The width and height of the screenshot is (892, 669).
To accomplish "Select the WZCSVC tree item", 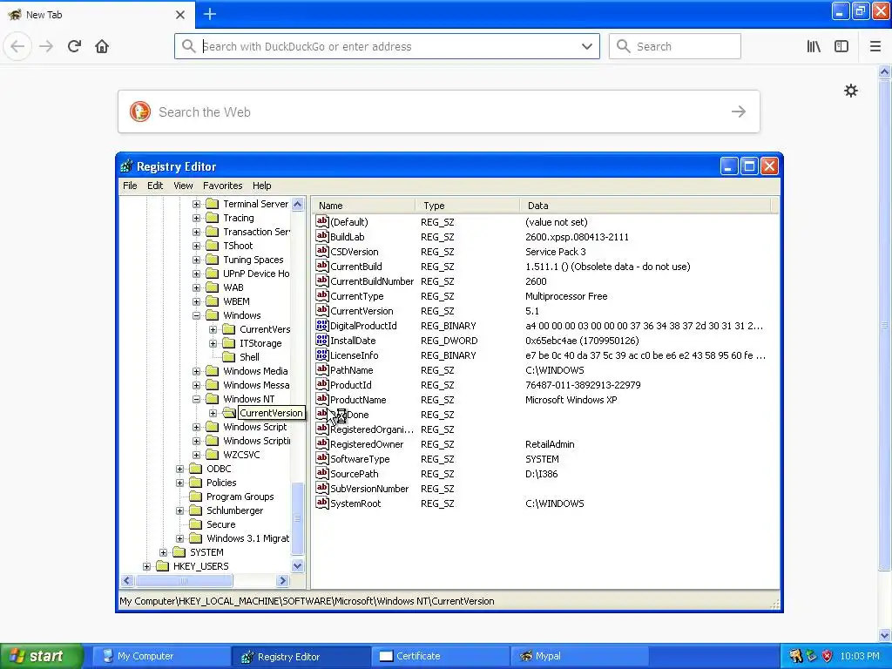I will (241, 455).
